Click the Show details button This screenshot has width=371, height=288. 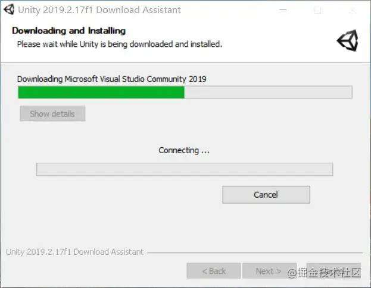[x=52, y=113]
